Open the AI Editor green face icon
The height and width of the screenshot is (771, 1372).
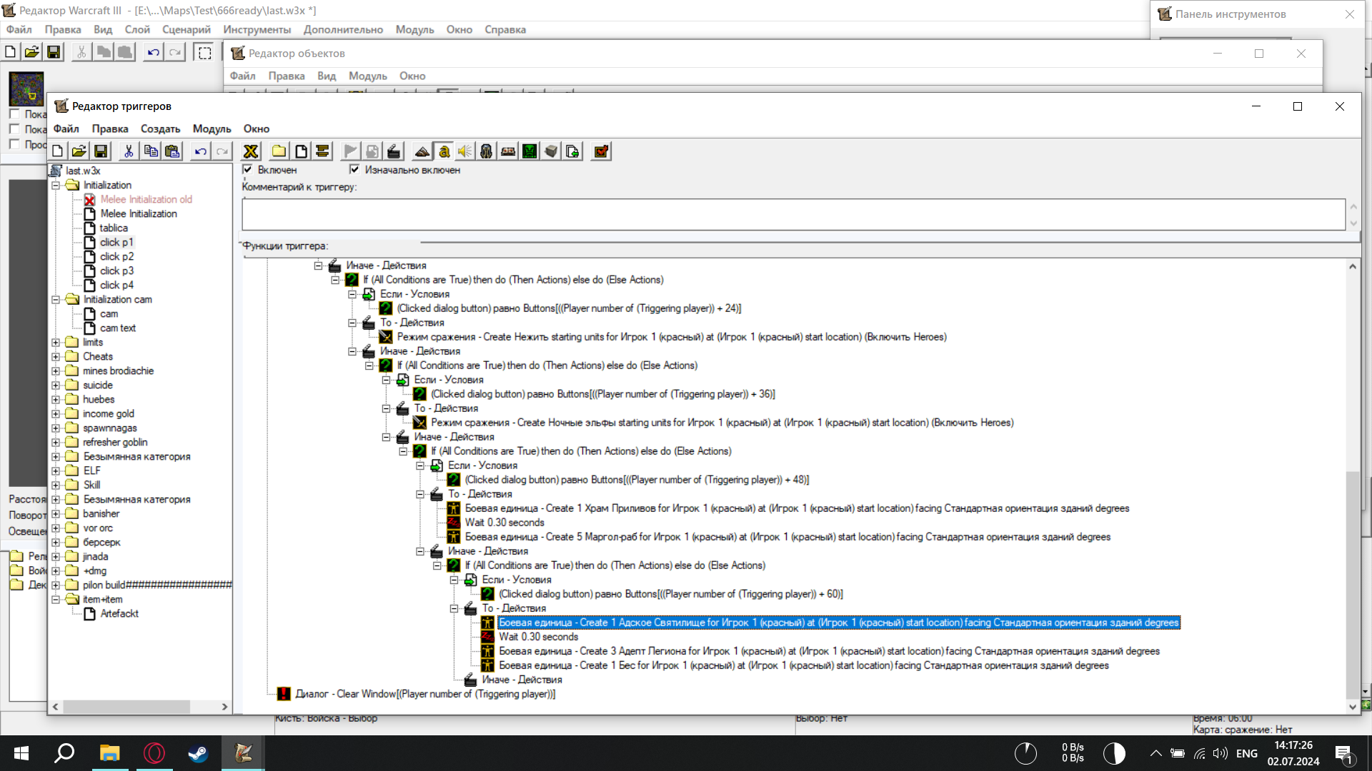click(530, 151)
